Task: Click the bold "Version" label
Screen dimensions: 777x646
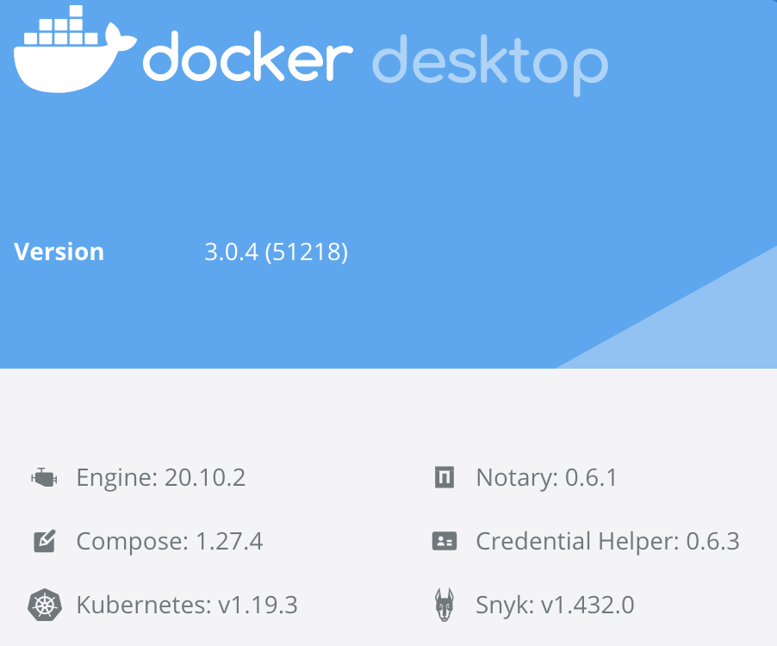Action: [x=59, y=252]
